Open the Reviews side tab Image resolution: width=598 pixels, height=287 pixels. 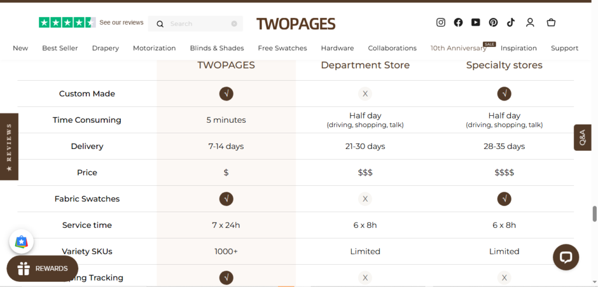click(x=9, y=147)
